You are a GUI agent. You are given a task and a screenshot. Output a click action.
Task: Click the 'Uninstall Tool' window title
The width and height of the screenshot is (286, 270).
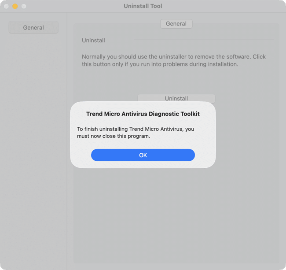coord(143,6)
